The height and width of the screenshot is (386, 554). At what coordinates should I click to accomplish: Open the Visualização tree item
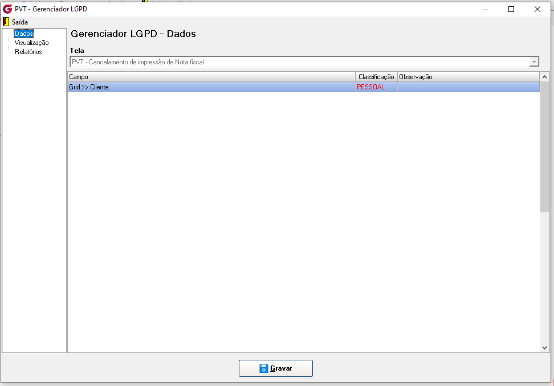[x=31, y=43]
